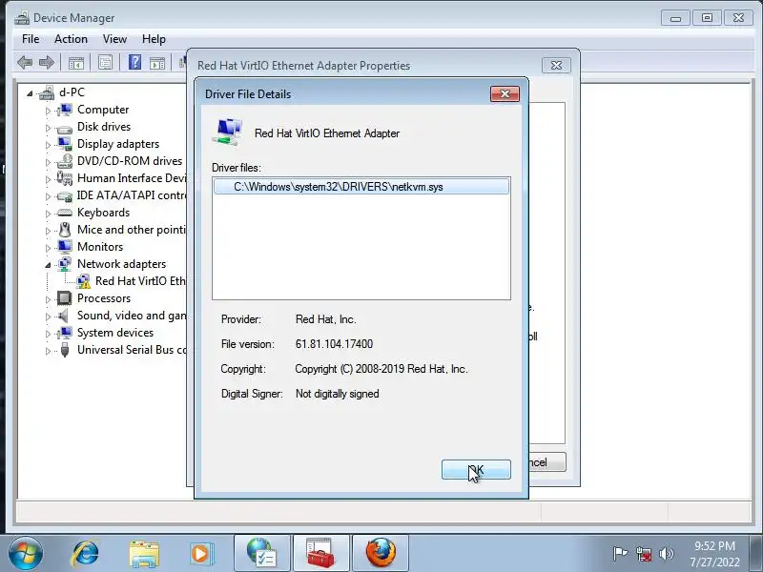Click the Copyright 2008-2019 Red Hat text

[381, 369]
